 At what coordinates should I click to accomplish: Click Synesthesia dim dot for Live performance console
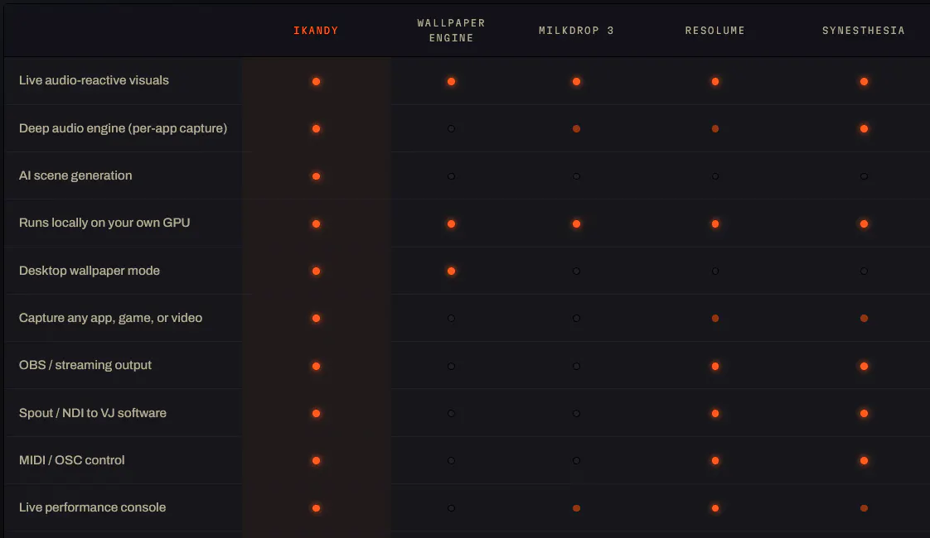(x=865, y=507)
